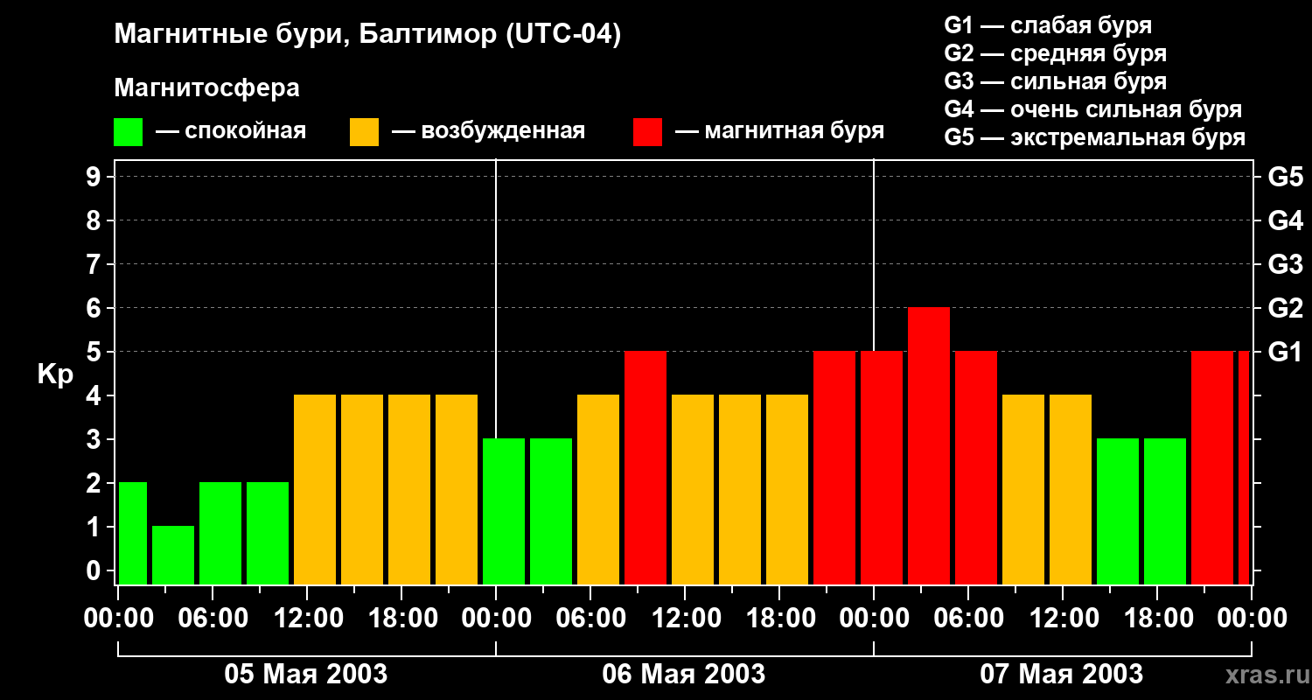
Task: Click the narrow last red bar at far right
Action: click(x=1244, y=467)
